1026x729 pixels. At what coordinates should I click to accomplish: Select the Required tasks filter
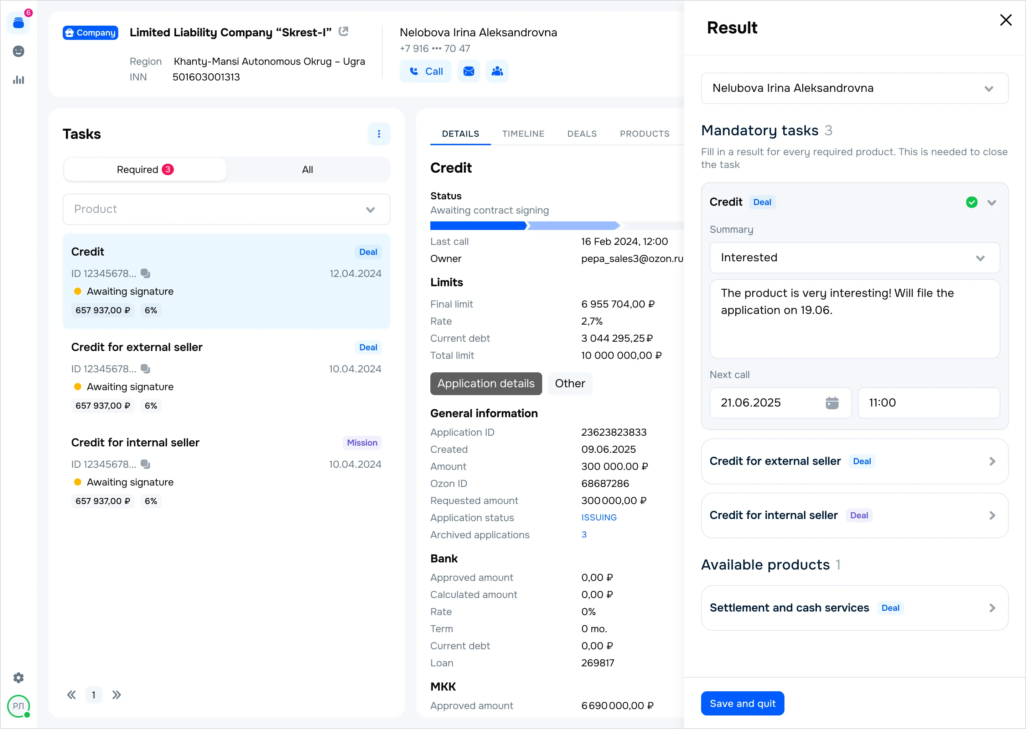(145, 170)
